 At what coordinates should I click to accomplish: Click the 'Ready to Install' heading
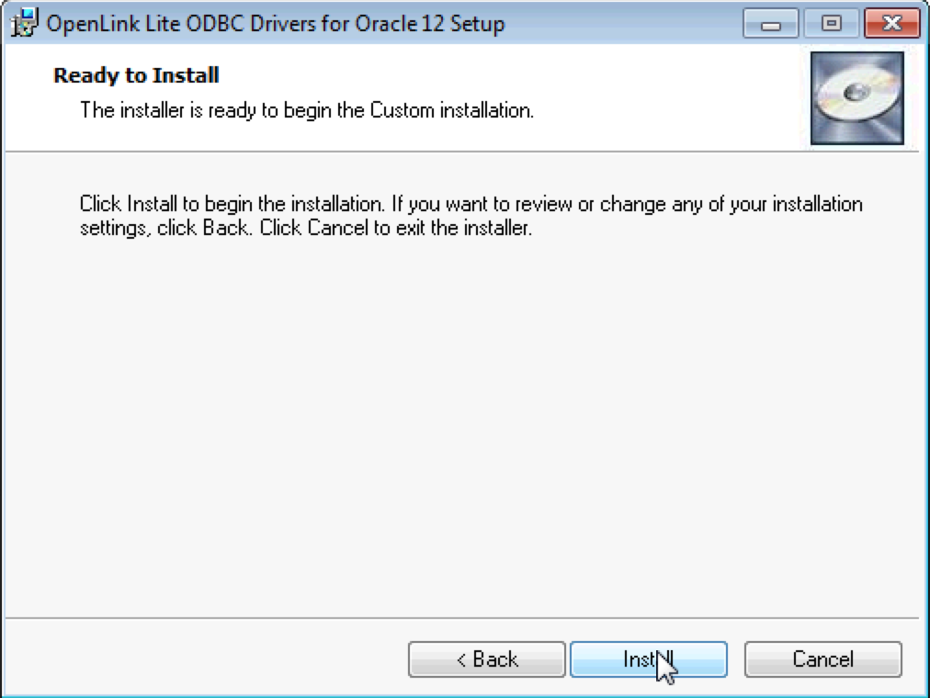[x=136, y=75]
